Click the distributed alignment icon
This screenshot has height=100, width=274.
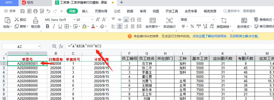click(139, 26)
